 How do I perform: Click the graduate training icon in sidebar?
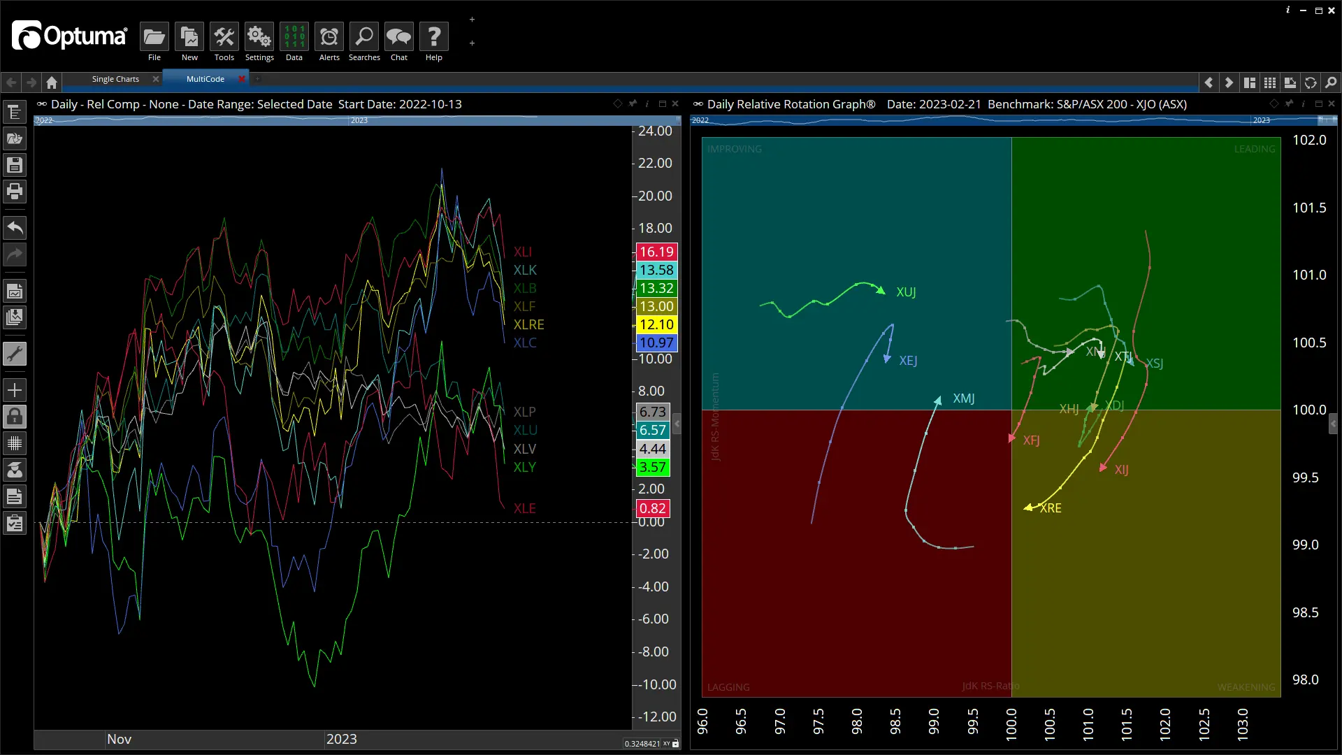tap(15, 470)
